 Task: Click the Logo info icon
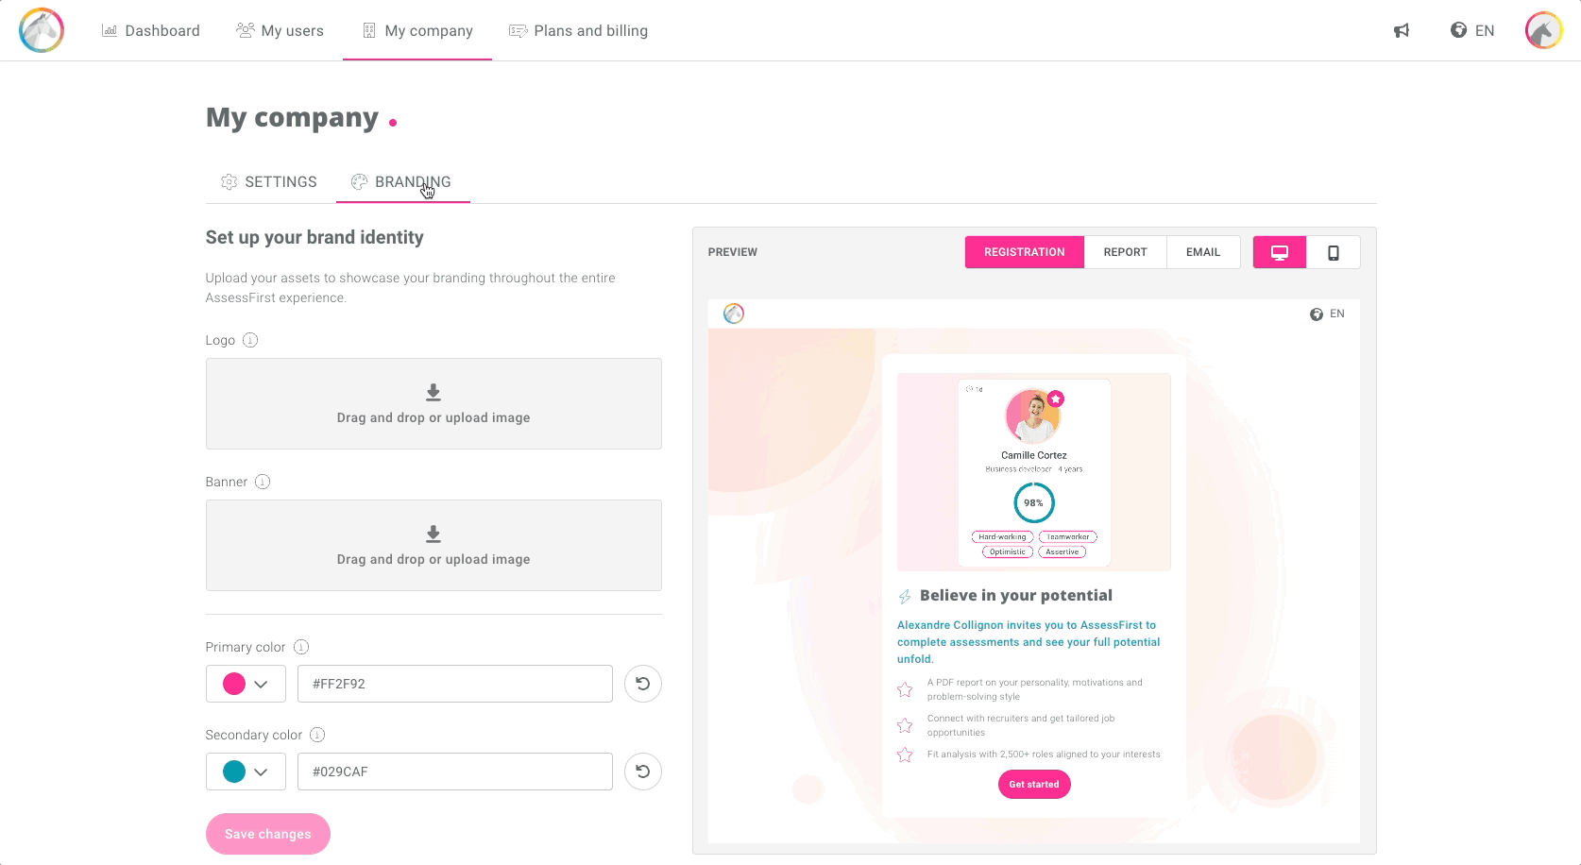(x=250, y=340)
